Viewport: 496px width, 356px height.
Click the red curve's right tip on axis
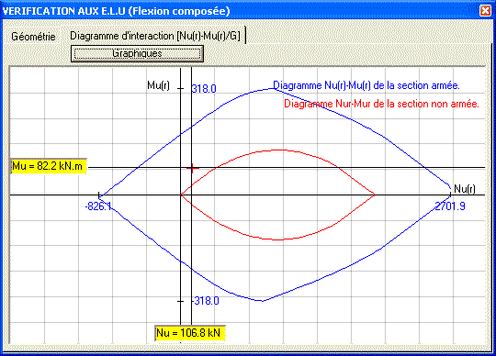tap(375, 195)
